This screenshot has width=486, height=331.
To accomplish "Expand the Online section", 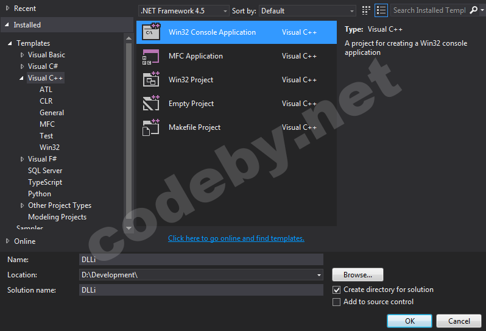I will [8, 241].
